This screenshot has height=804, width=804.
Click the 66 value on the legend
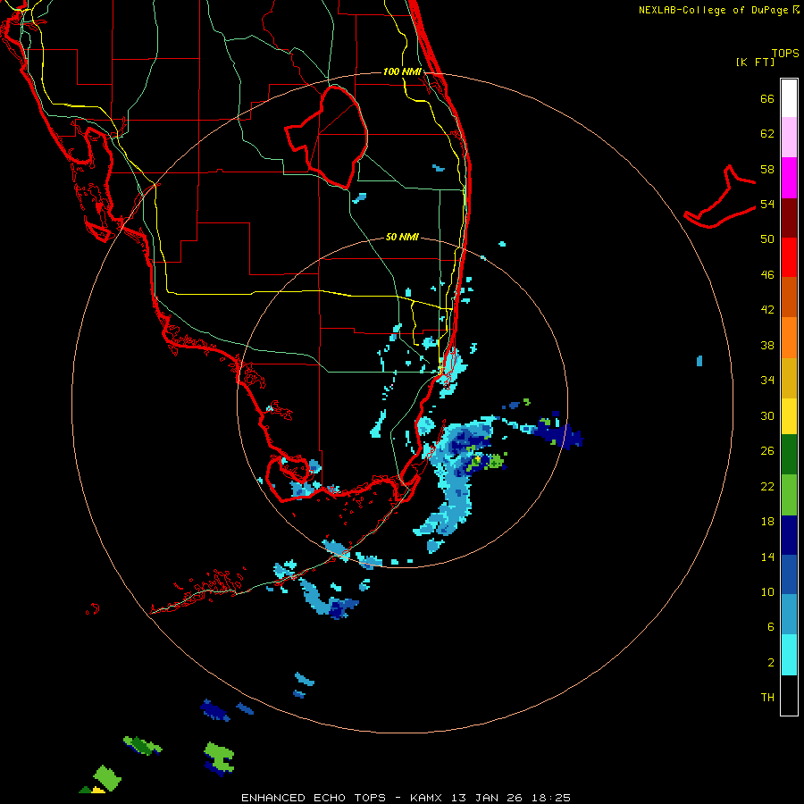tap(767, 98)
